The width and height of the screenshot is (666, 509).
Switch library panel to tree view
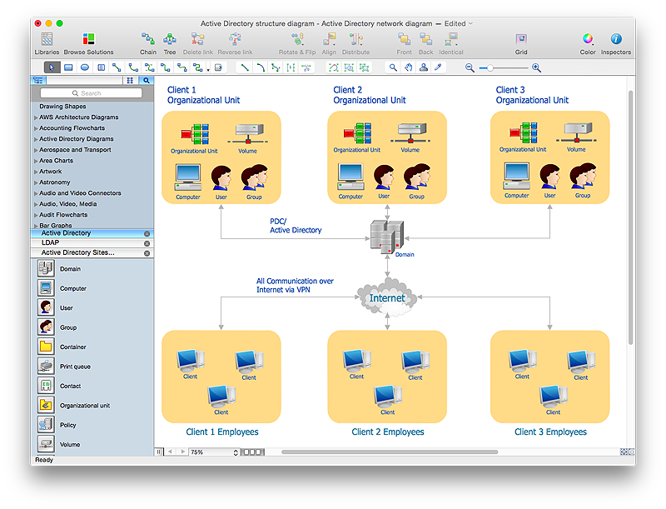38,80
